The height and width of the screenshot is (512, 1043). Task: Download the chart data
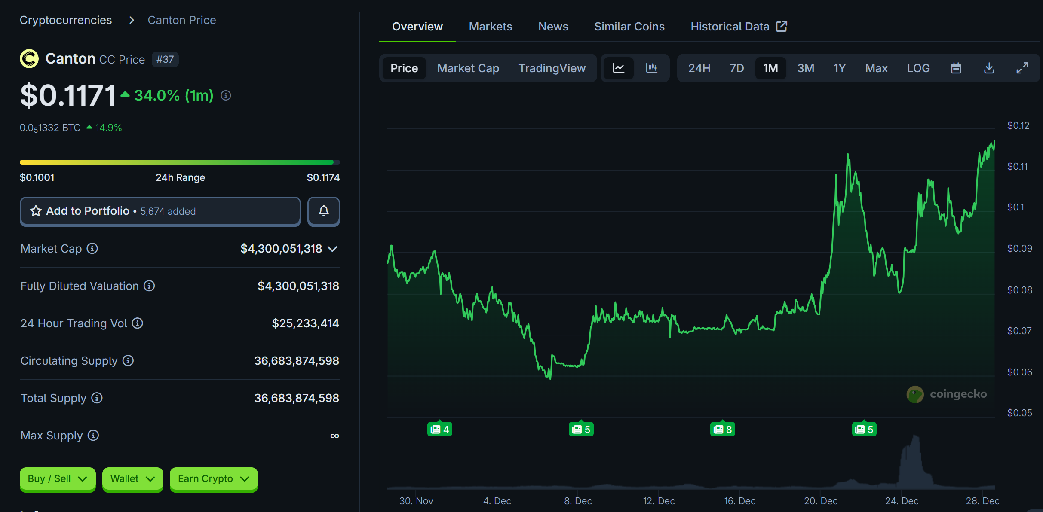point(989,68)
